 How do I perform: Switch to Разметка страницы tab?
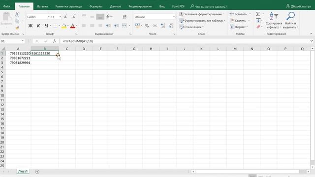(68, 6)
